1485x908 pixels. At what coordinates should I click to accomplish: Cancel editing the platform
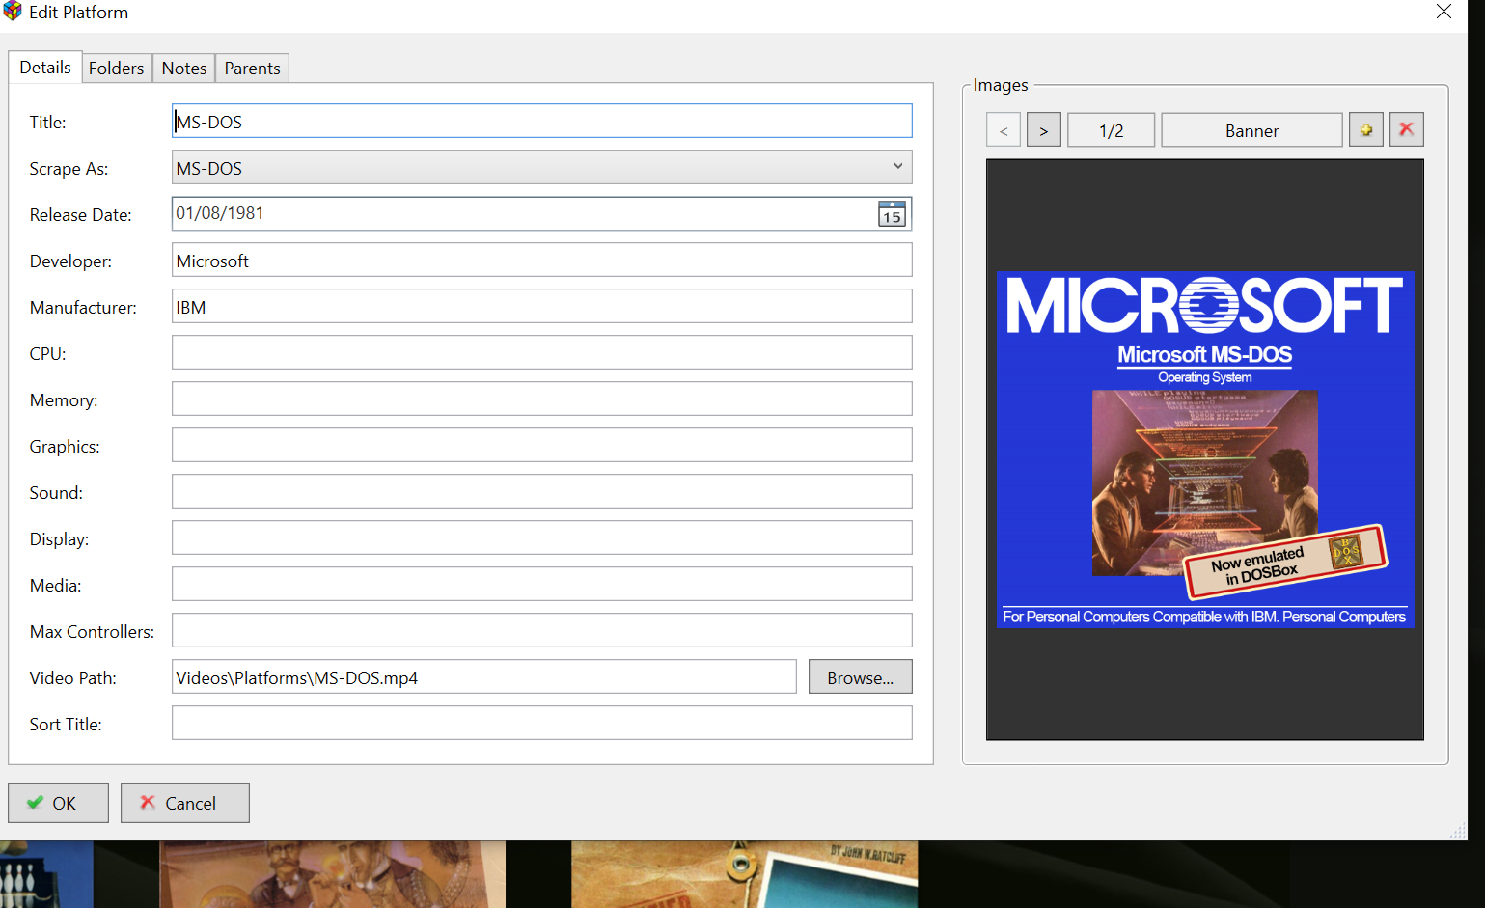pyautogui.click(x=184, y=803)
